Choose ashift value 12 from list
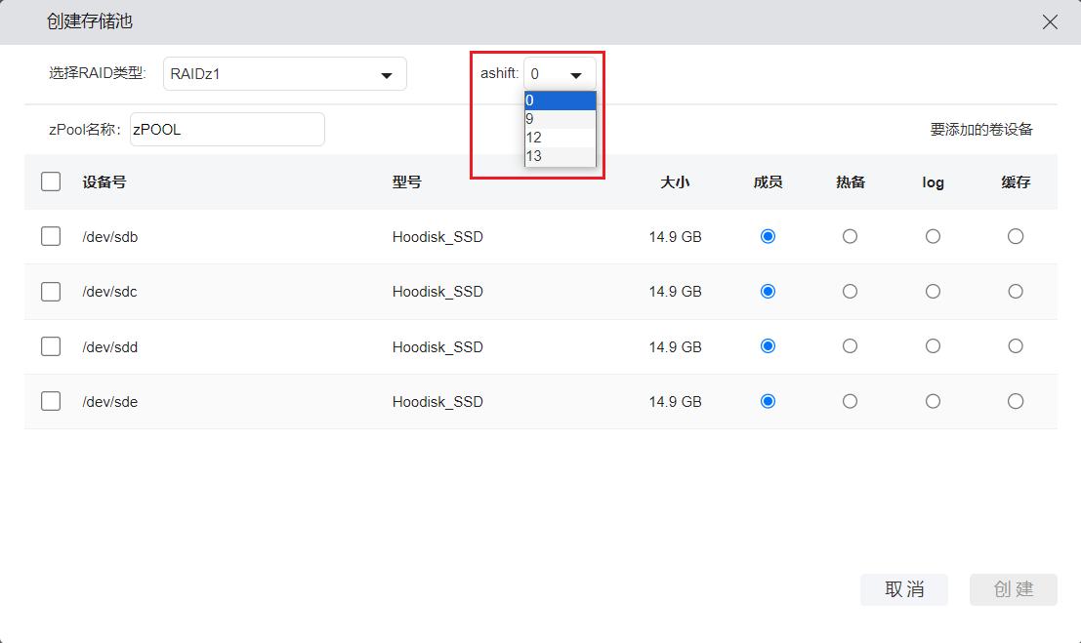 click(x=560, y=138)
